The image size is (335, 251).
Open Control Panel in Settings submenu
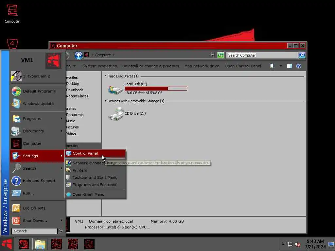pos(96,153)
